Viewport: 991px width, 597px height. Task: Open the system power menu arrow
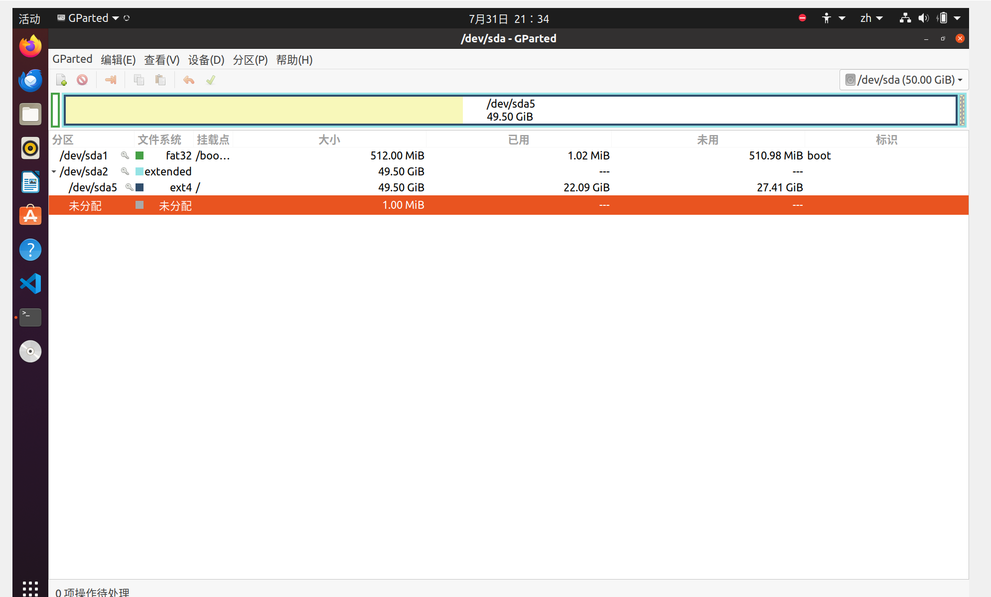coord(957,18)
